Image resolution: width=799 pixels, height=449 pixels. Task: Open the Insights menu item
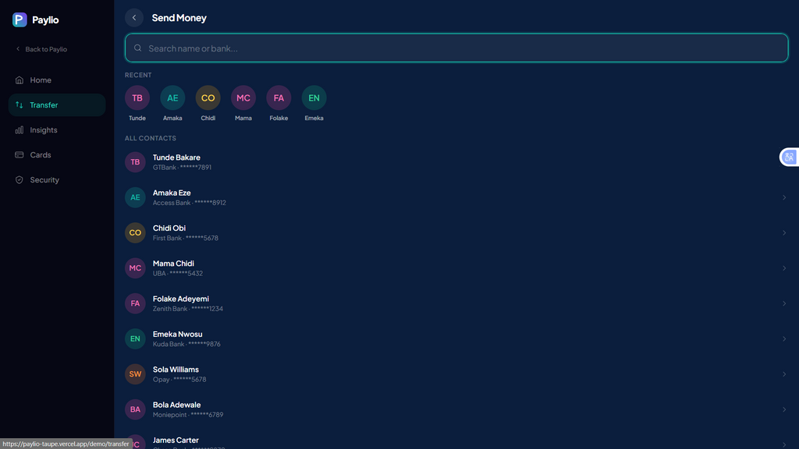[57, 130]
